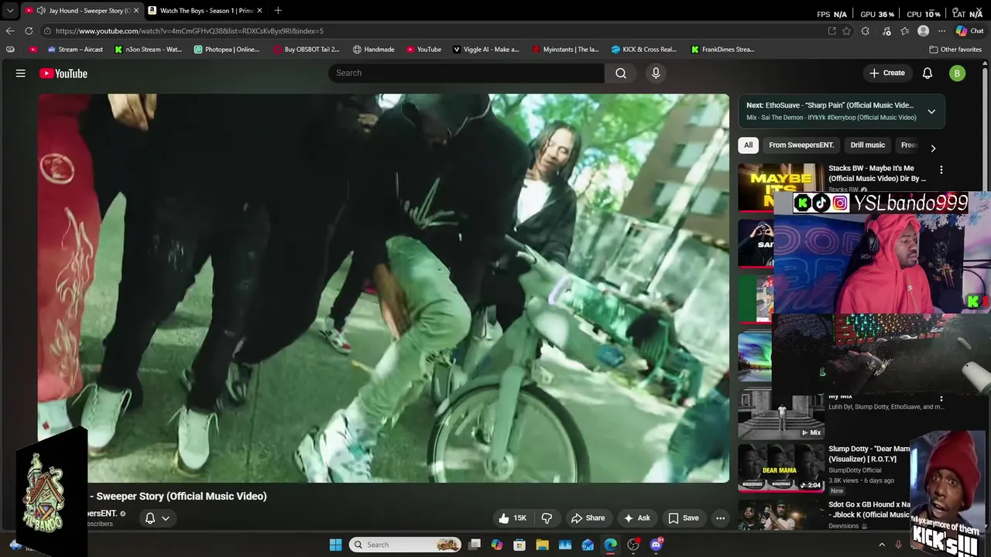
Task: Switch to Jay Hound Sweeper Story tab
Action: (82, 11)
